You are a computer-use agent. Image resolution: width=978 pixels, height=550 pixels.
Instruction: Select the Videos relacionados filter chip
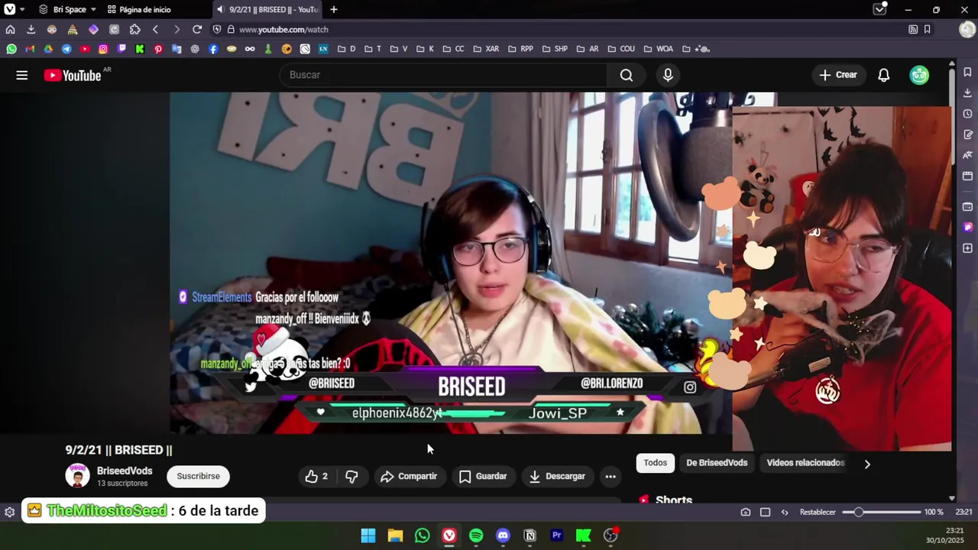[805, 463]
